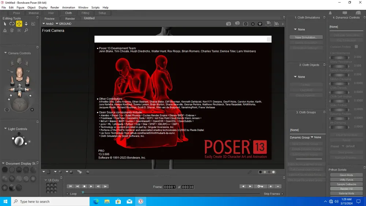Open Microsoft Store from the taskbar
Image resolution: width=366 pixels, height=206 pixels.
point(118,201)
